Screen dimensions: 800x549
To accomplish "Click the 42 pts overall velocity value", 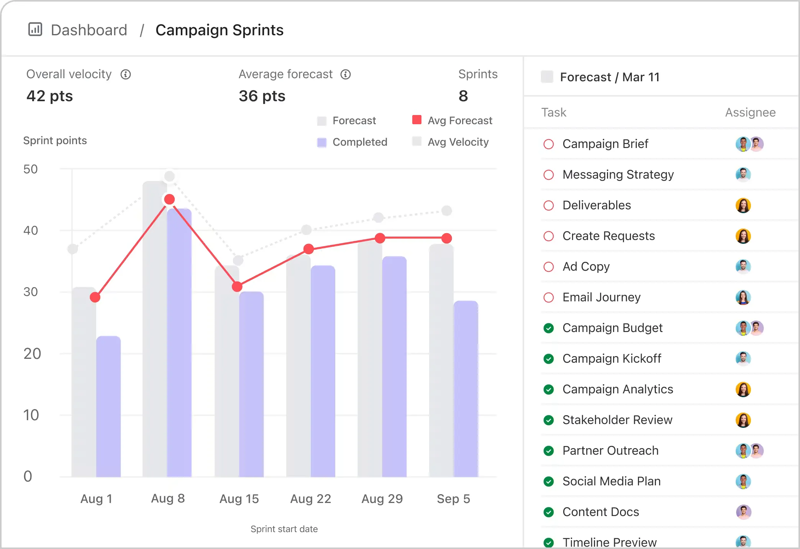I will point(49,96).
